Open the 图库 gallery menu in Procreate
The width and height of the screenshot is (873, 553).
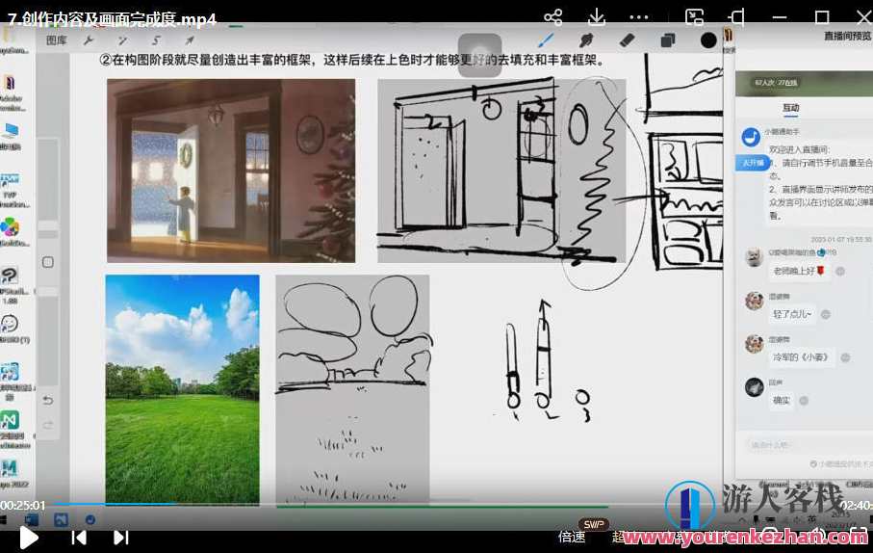57,40
